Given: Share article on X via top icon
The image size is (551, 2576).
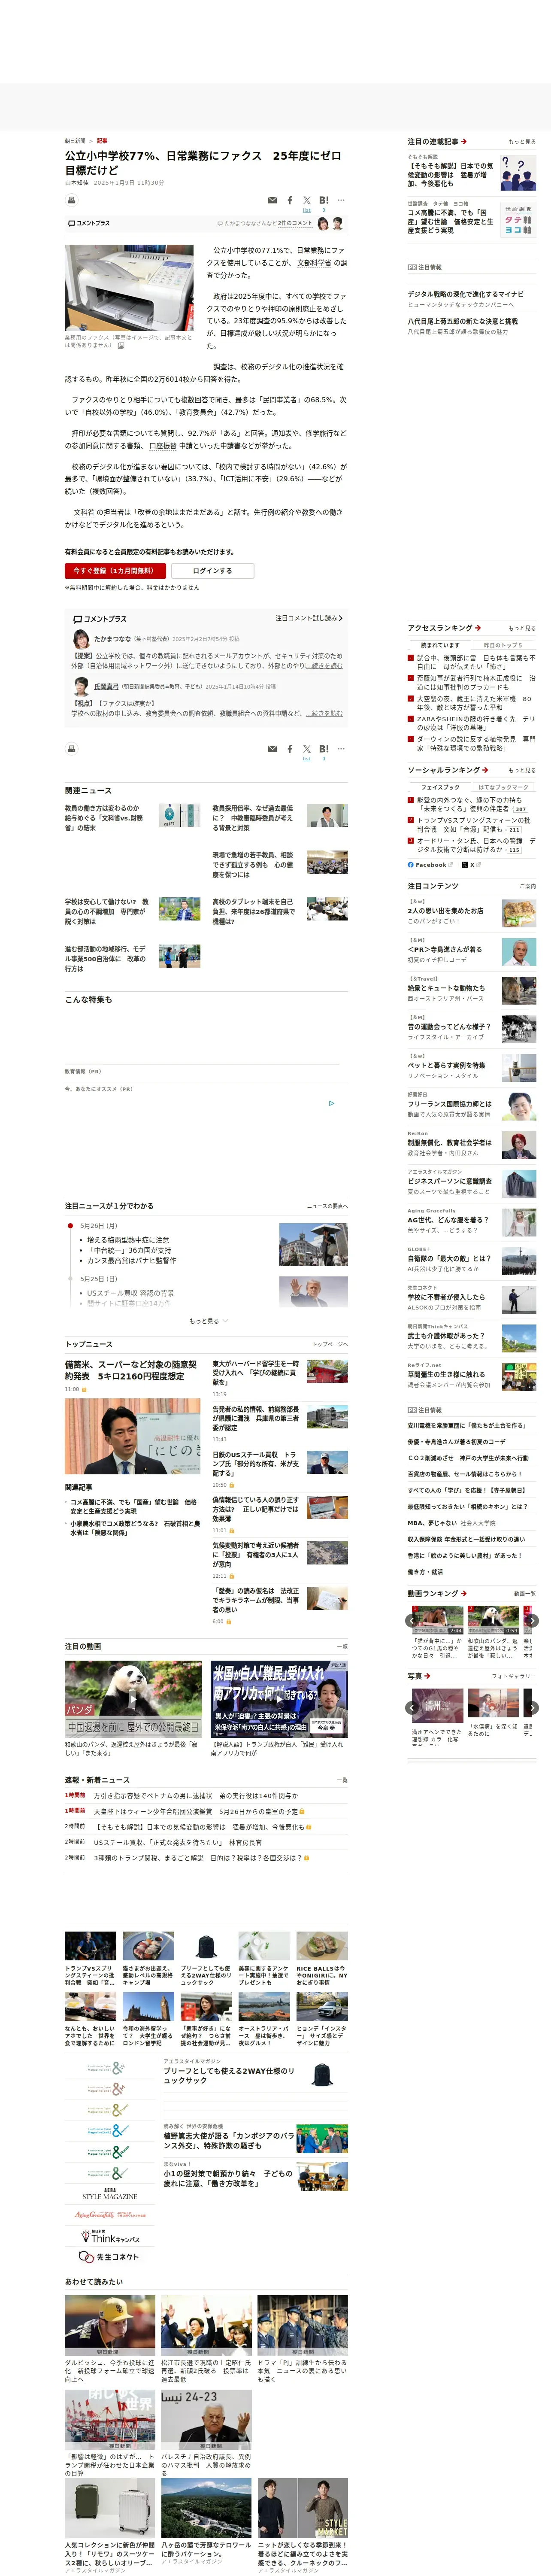Looking at the screenshot, I should tap(307, 200).
